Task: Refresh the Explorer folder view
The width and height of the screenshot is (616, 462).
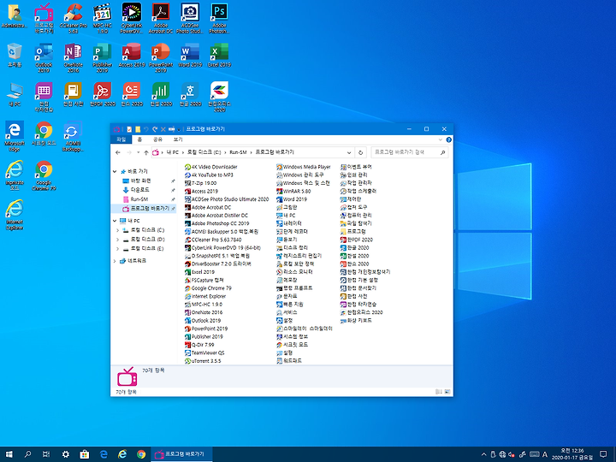Action: [361, 152]
